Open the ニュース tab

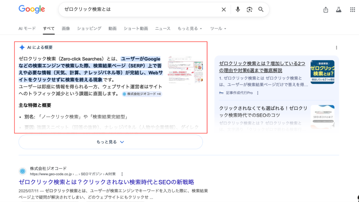coord(163,28)
